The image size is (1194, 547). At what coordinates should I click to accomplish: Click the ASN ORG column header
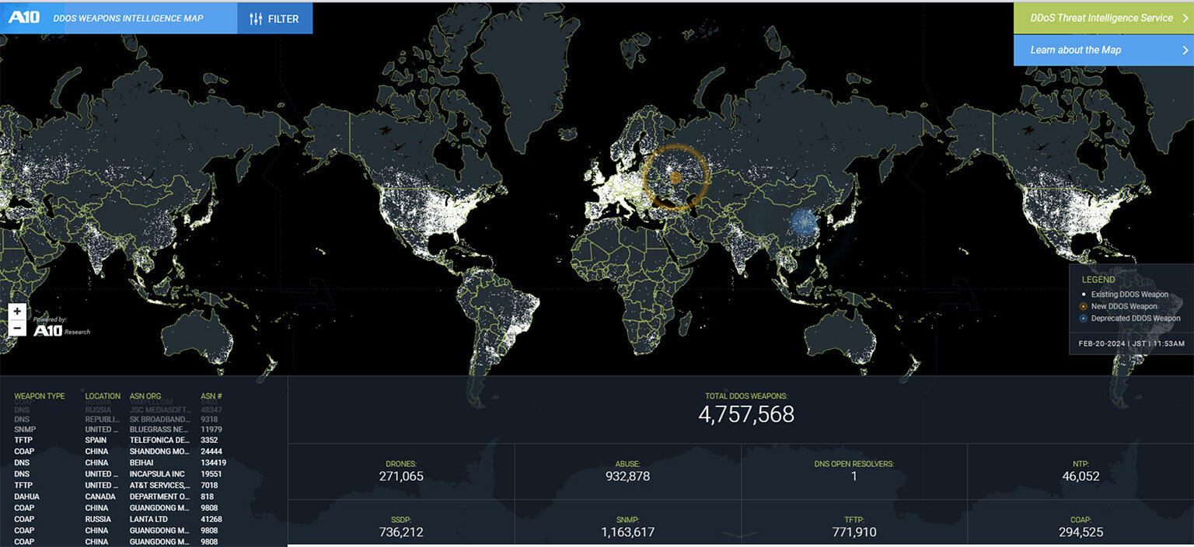[x=145, y=396]
